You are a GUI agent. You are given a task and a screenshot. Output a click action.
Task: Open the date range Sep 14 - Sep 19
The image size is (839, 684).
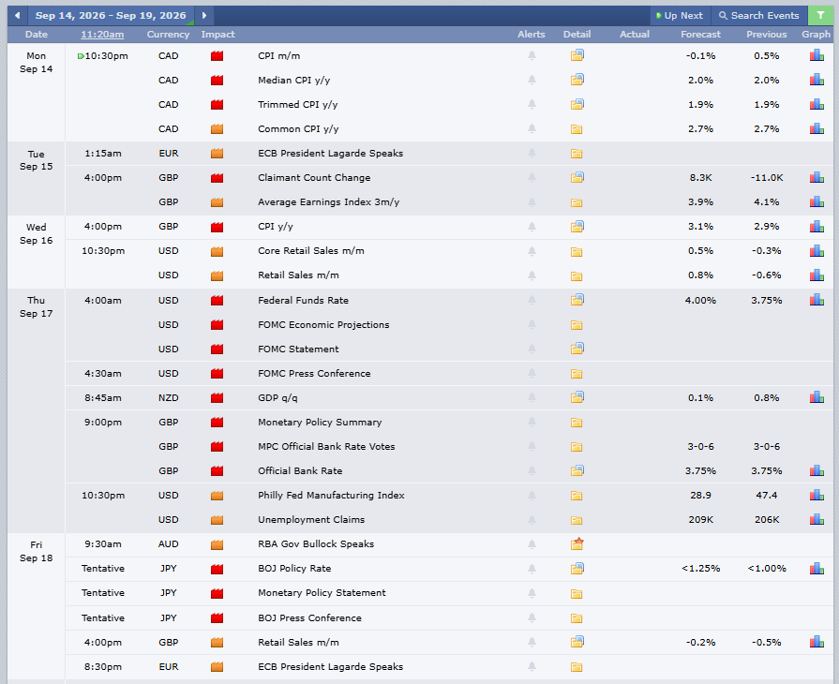point(111,16)
